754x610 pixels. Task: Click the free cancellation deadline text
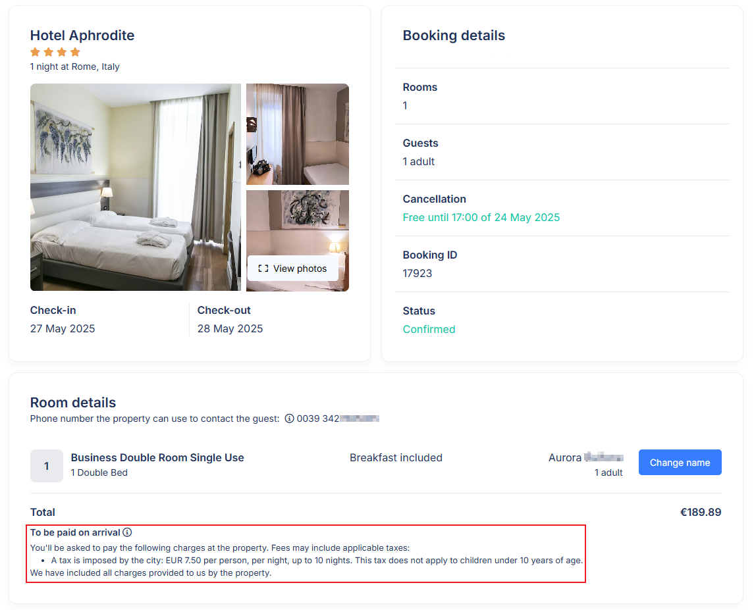[481, 217]
